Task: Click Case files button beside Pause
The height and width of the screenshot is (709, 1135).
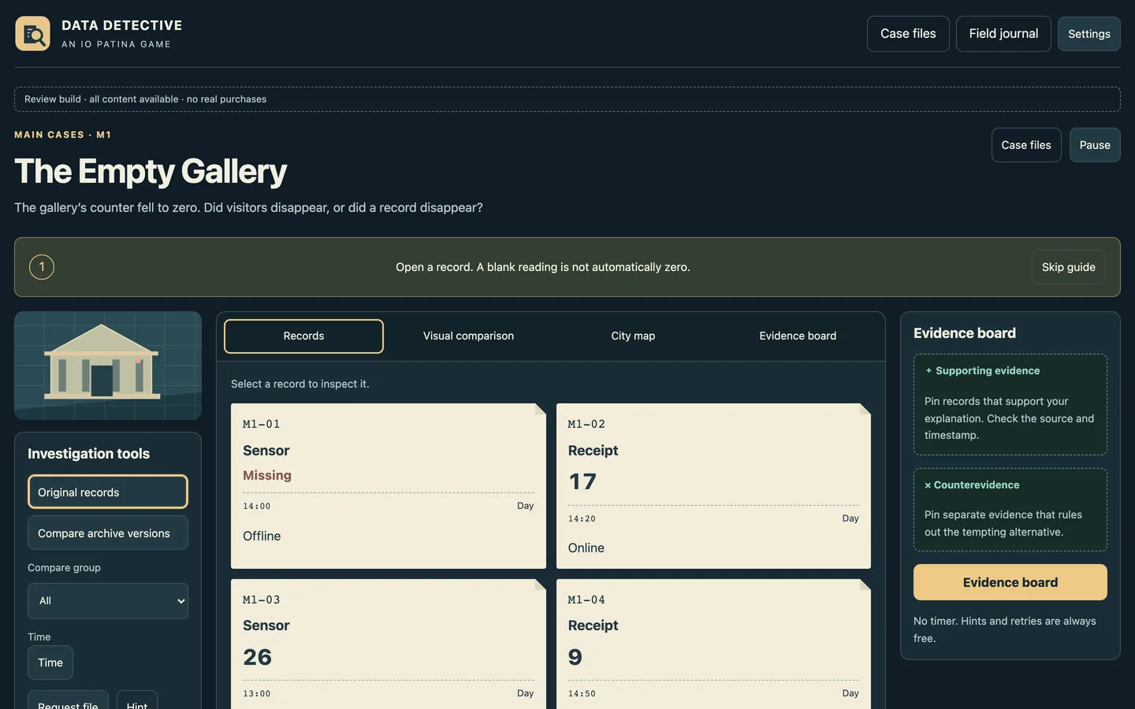Action: (1026, 145)
